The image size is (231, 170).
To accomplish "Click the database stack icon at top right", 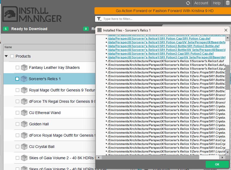I will click(228, 3).
